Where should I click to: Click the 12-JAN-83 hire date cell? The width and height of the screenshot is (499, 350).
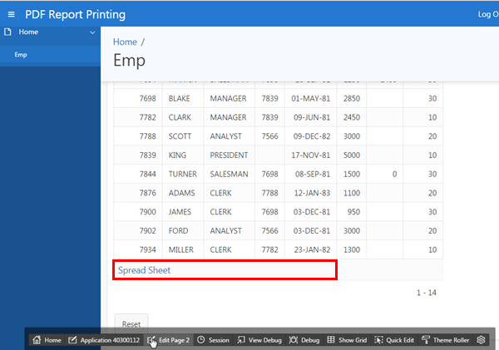(x=310, y=193)
